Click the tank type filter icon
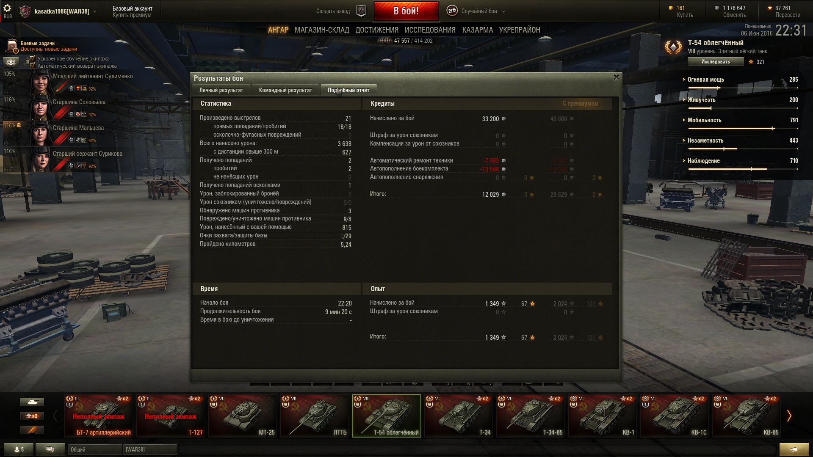Image resolution: width=813 pixels, height=457 pixels. point(32,402)
